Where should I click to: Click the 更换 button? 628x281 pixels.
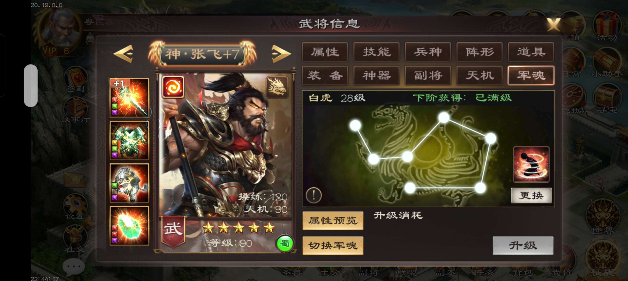click(x=531, y=195)
